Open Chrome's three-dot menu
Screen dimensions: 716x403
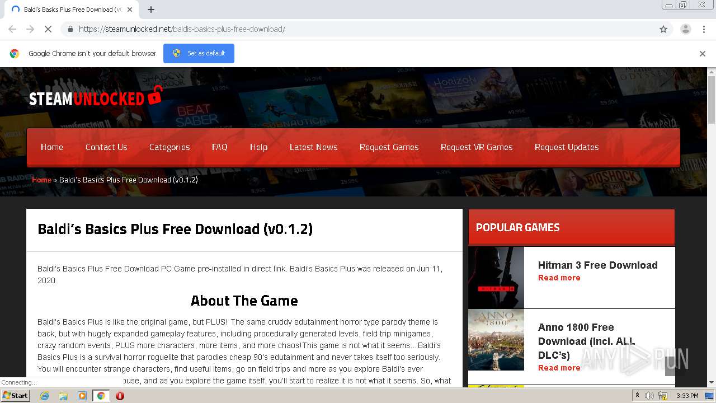click(x=704, y=29)
